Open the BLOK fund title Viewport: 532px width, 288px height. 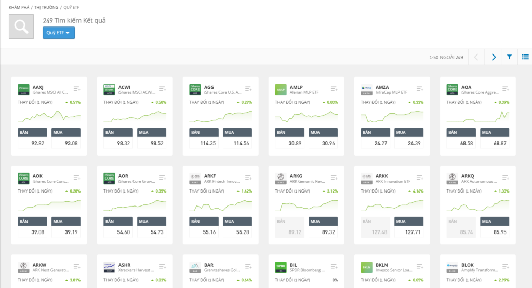(x=468, y=265)
